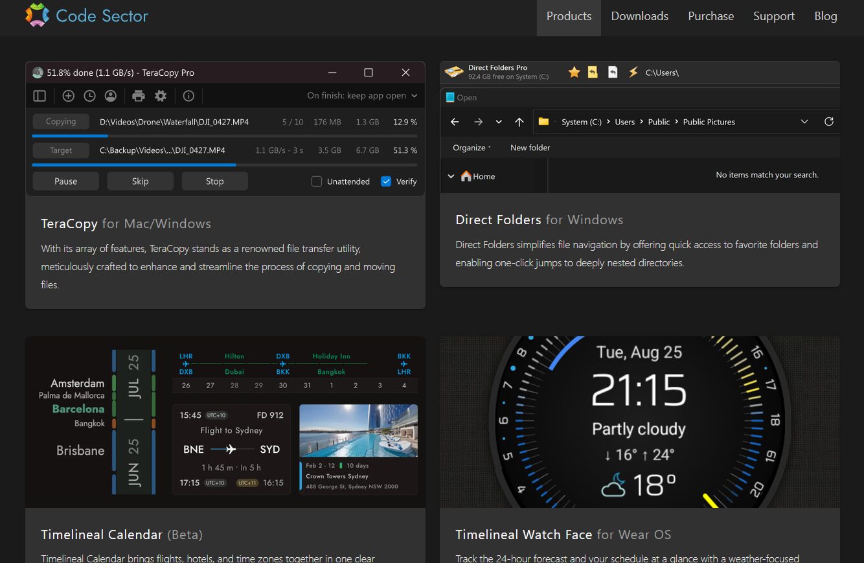Click the lightning bolt icon in Direct Folders
This screenshot has height=563, width=864.
coord(633,73)
